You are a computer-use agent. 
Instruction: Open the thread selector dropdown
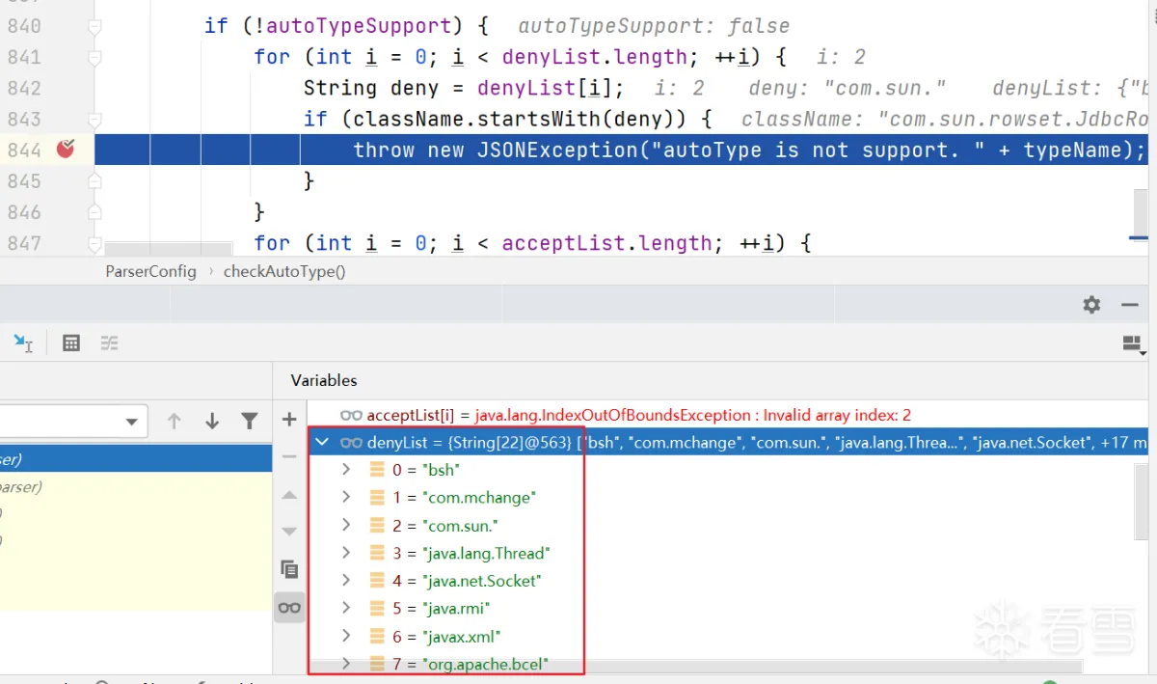[x=132, y=422]
